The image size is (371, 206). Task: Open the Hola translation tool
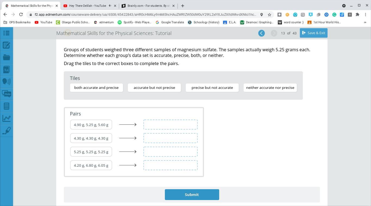coord(7,94)
